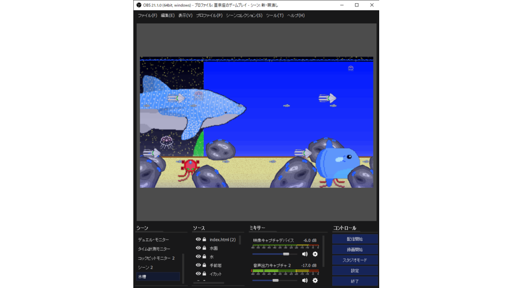This screenshot has width=512, height=288.
Task: Open gear settings for 音声出力キャプチャ 2
Action: [315, 280]
